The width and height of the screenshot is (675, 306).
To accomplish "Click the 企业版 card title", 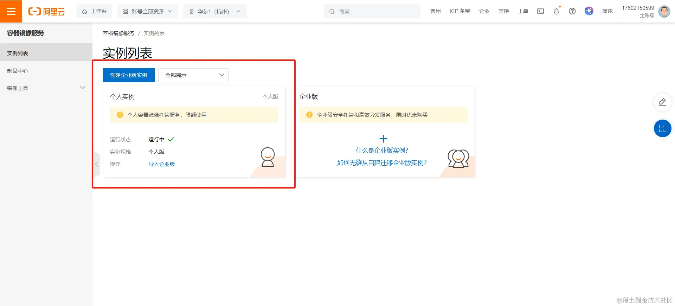I will tap(309, 96).
